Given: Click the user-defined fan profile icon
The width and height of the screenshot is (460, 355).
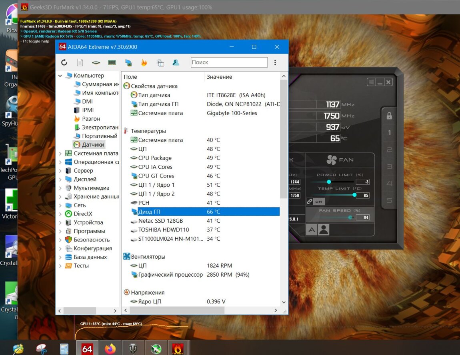Looking at the screenshot, I should (324, 229).
